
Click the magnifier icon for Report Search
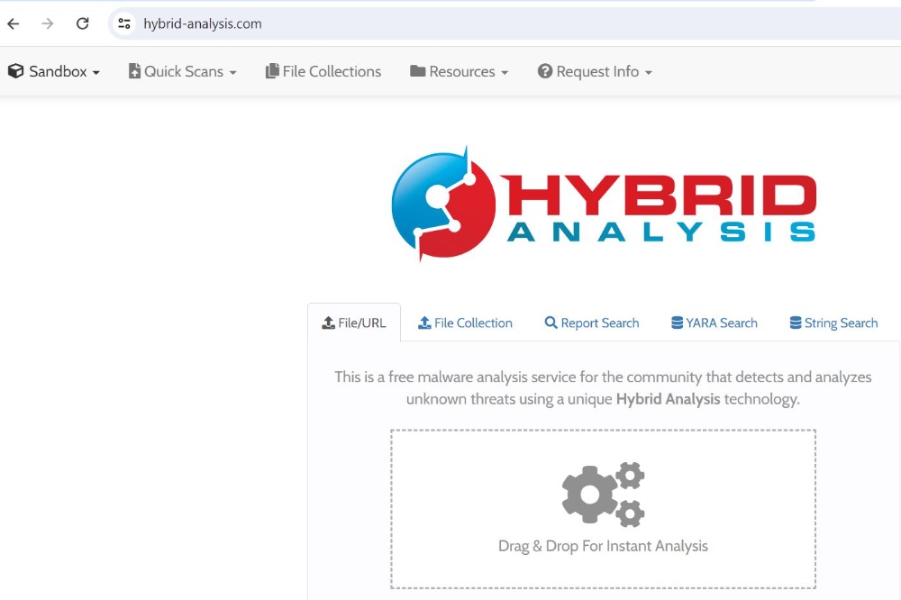tap(551, 323)
